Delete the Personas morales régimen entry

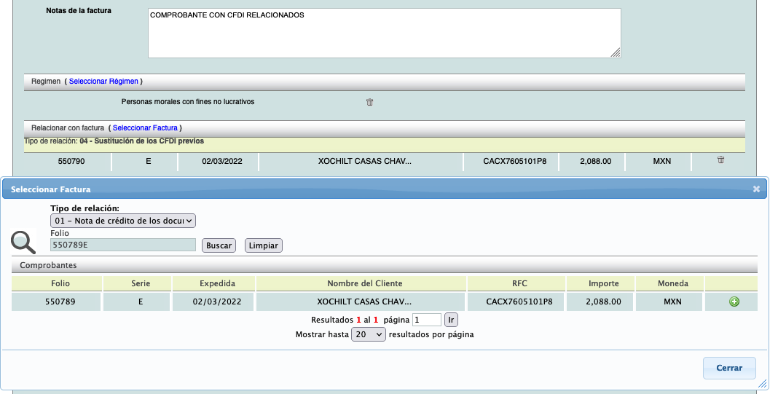point(369,102)
